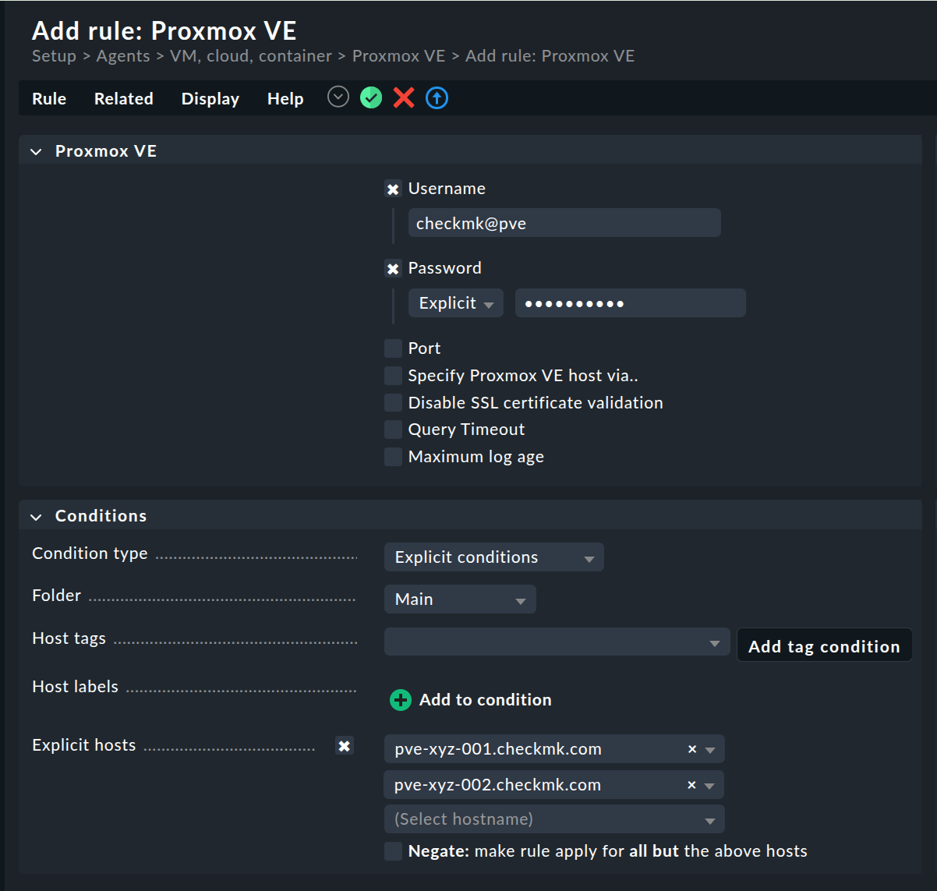This screenshot has width=937, height=891.
Task: Remove pve-xyz-002.checkmk.com with its x icon
Action: pyautogui.click(x=691, y=785)
